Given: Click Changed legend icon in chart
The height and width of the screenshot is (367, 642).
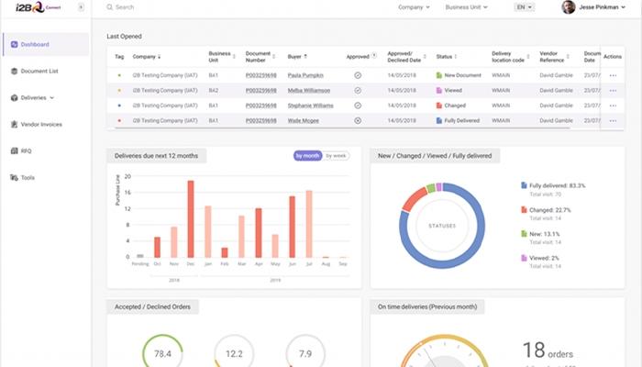Looking at the screenshot, I should (524, 210).
